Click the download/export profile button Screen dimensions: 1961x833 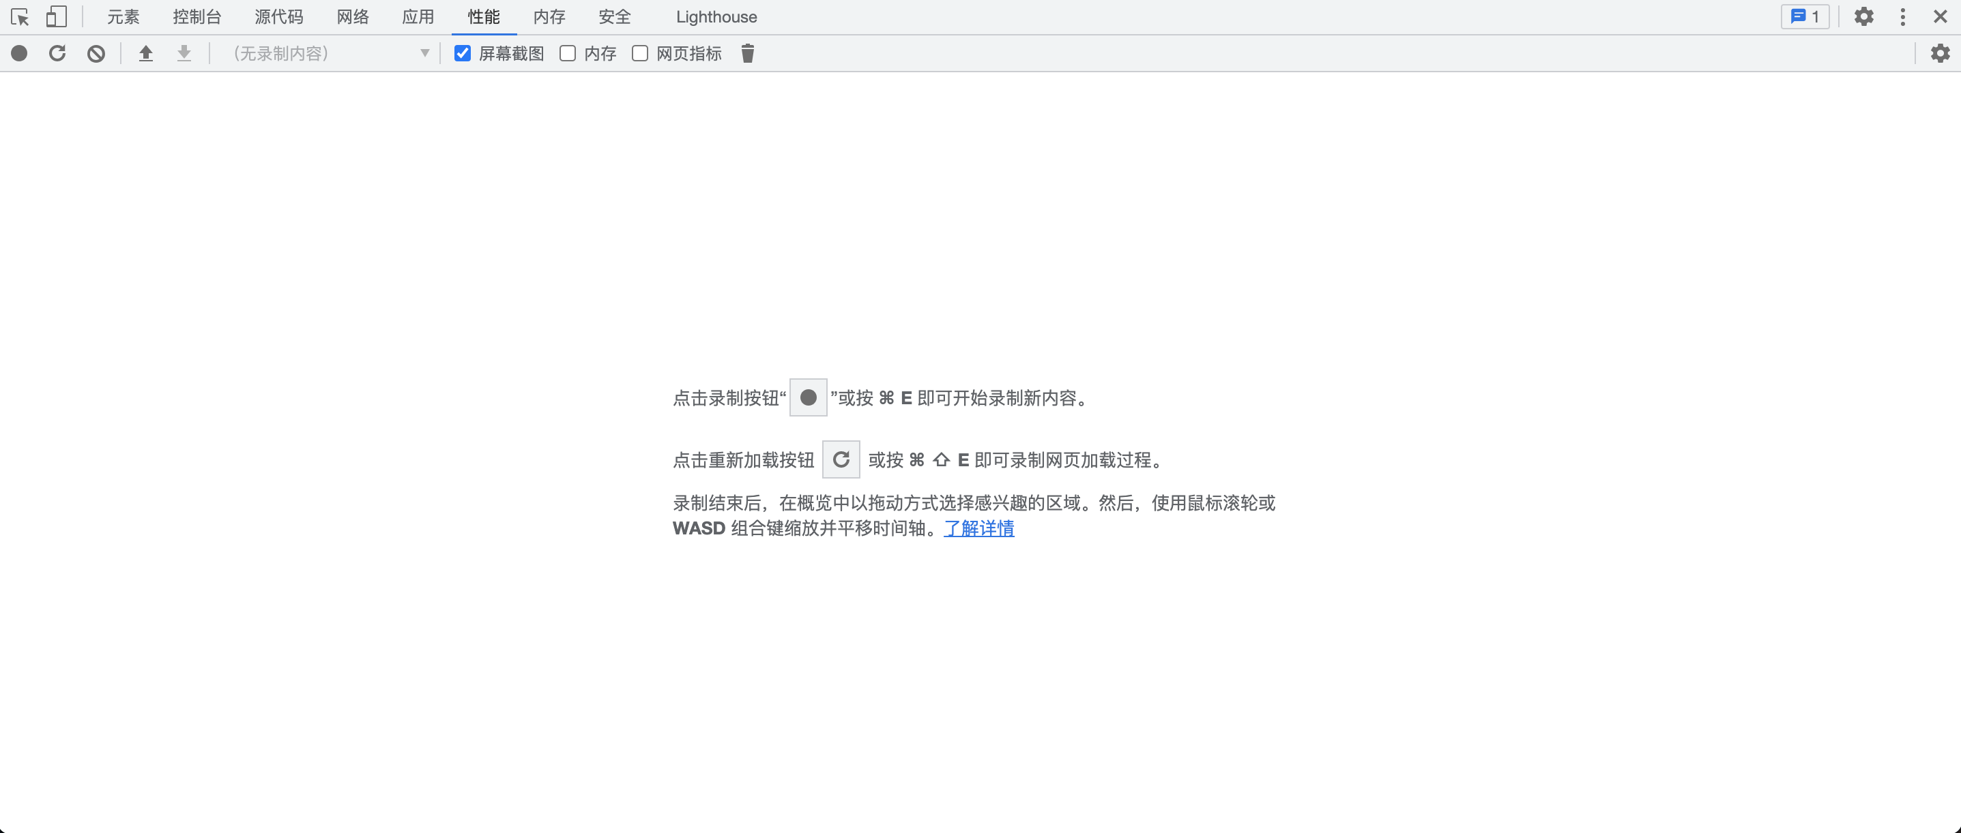pos(184,52)
